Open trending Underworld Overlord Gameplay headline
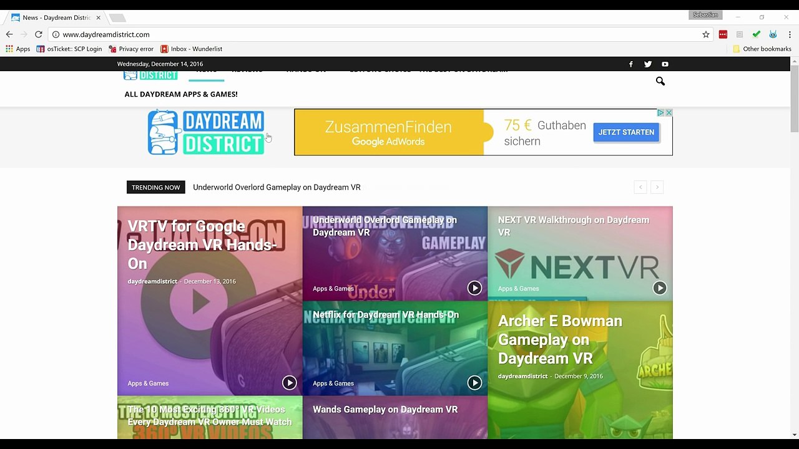 [277, 187]
